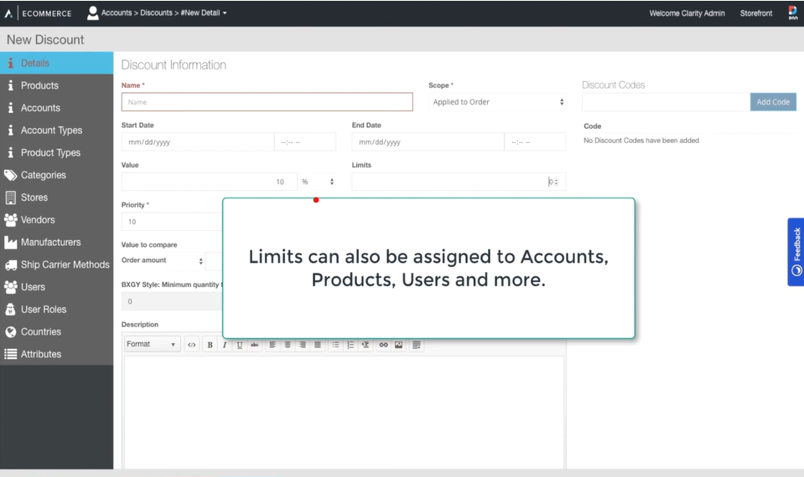Click the Priority input field
The image size is (804, 477).
pos(172,222)
